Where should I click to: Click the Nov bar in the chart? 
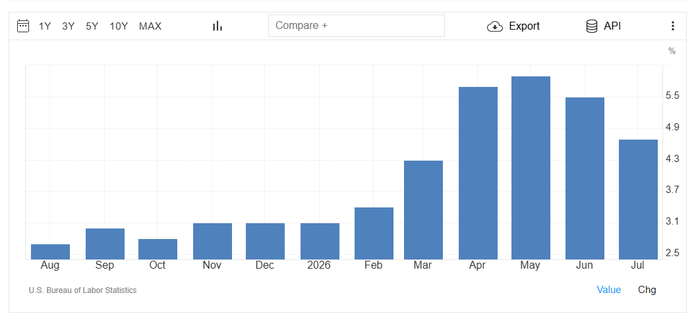coord(212,241)
